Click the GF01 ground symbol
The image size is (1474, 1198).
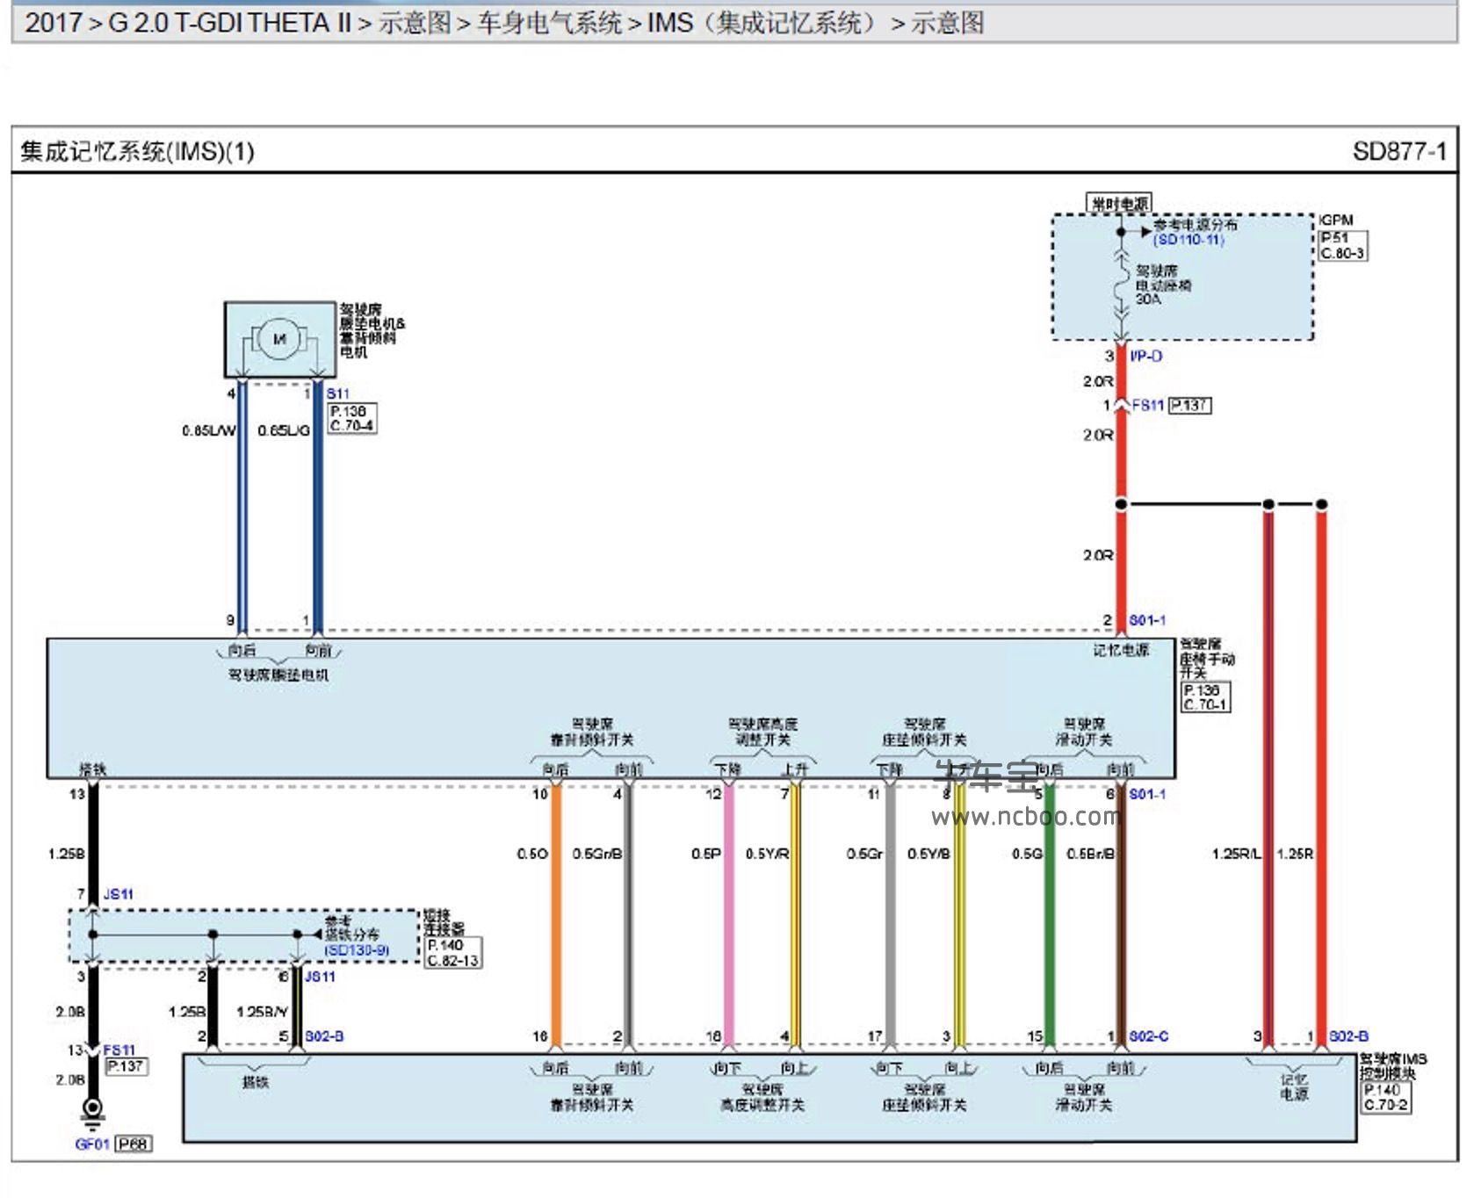(x=92, y=1113)
